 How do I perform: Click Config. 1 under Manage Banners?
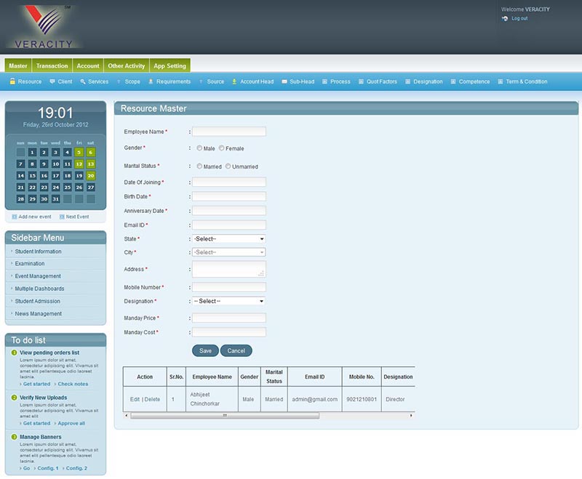point(48,468)
